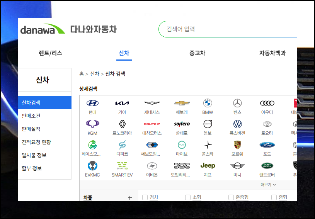Pick the 이비온 brand logo
The width and height of the screenshot is (315, 219).
tap(152, 166)
